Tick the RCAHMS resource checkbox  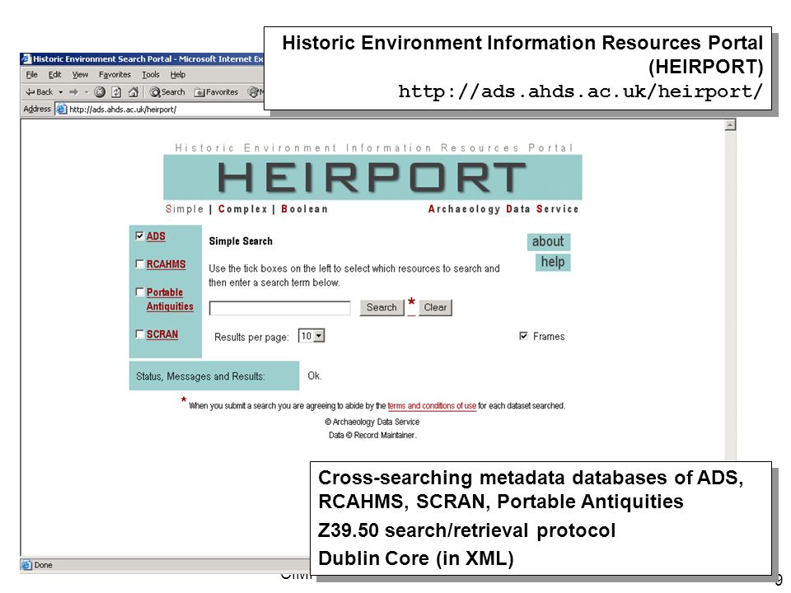coord(139,264)
